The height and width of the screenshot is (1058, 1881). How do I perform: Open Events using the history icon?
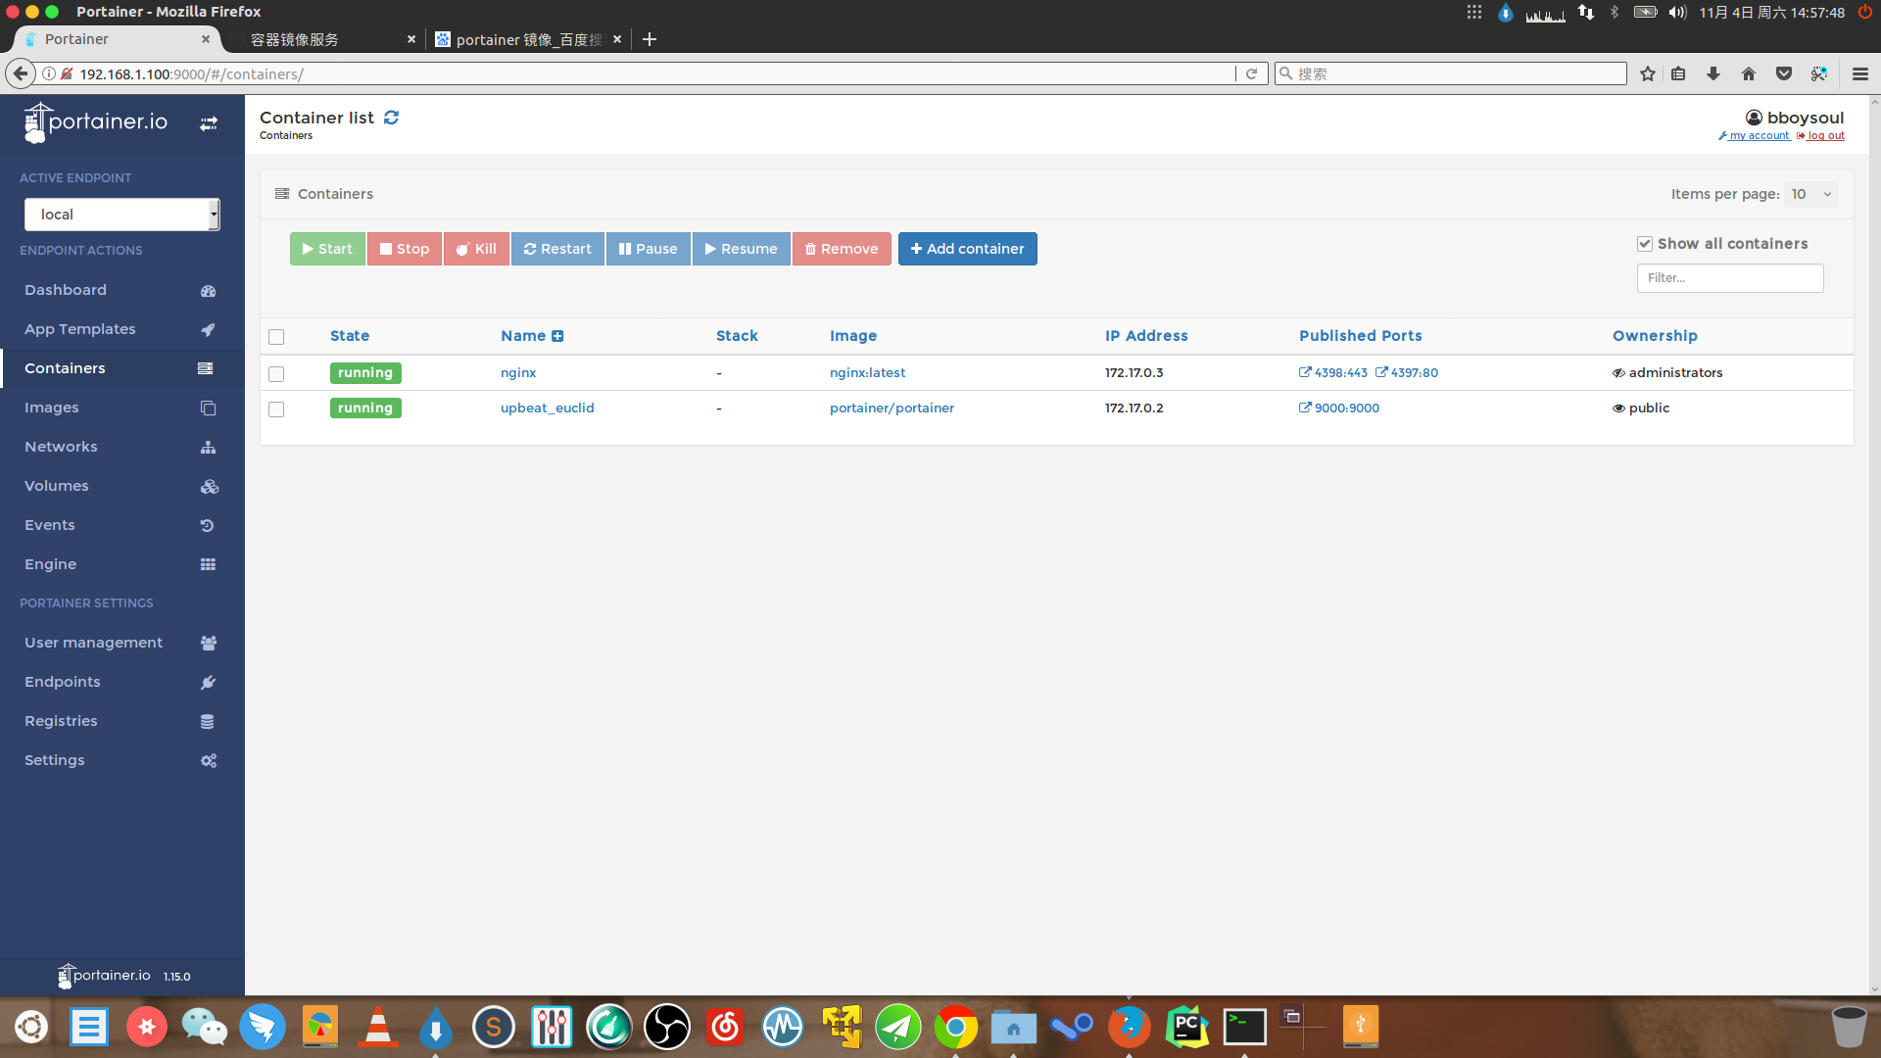coord(207,525)
